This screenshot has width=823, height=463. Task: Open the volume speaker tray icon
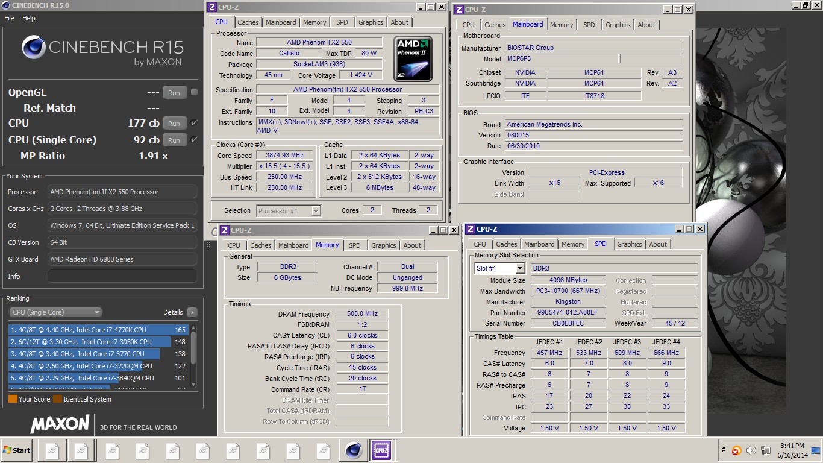(751, 450)
